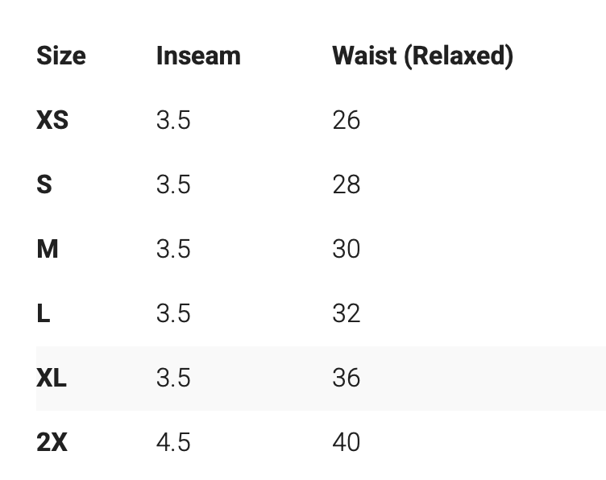The width and height of the screenshot is (606, 480).
Task: Pick the waist value 32
Action: pos(346,313)
